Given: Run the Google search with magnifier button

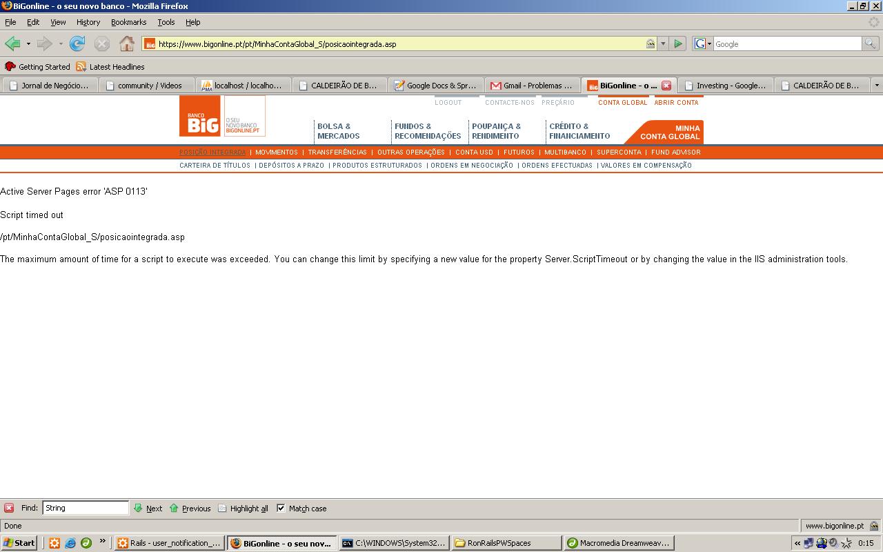Looking at the screenshot, I should 871,43.
